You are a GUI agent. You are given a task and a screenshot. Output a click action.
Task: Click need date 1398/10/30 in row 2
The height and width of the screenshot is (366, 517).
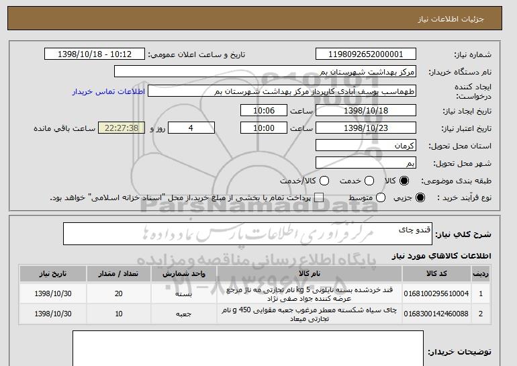click(x=53, y=314)
